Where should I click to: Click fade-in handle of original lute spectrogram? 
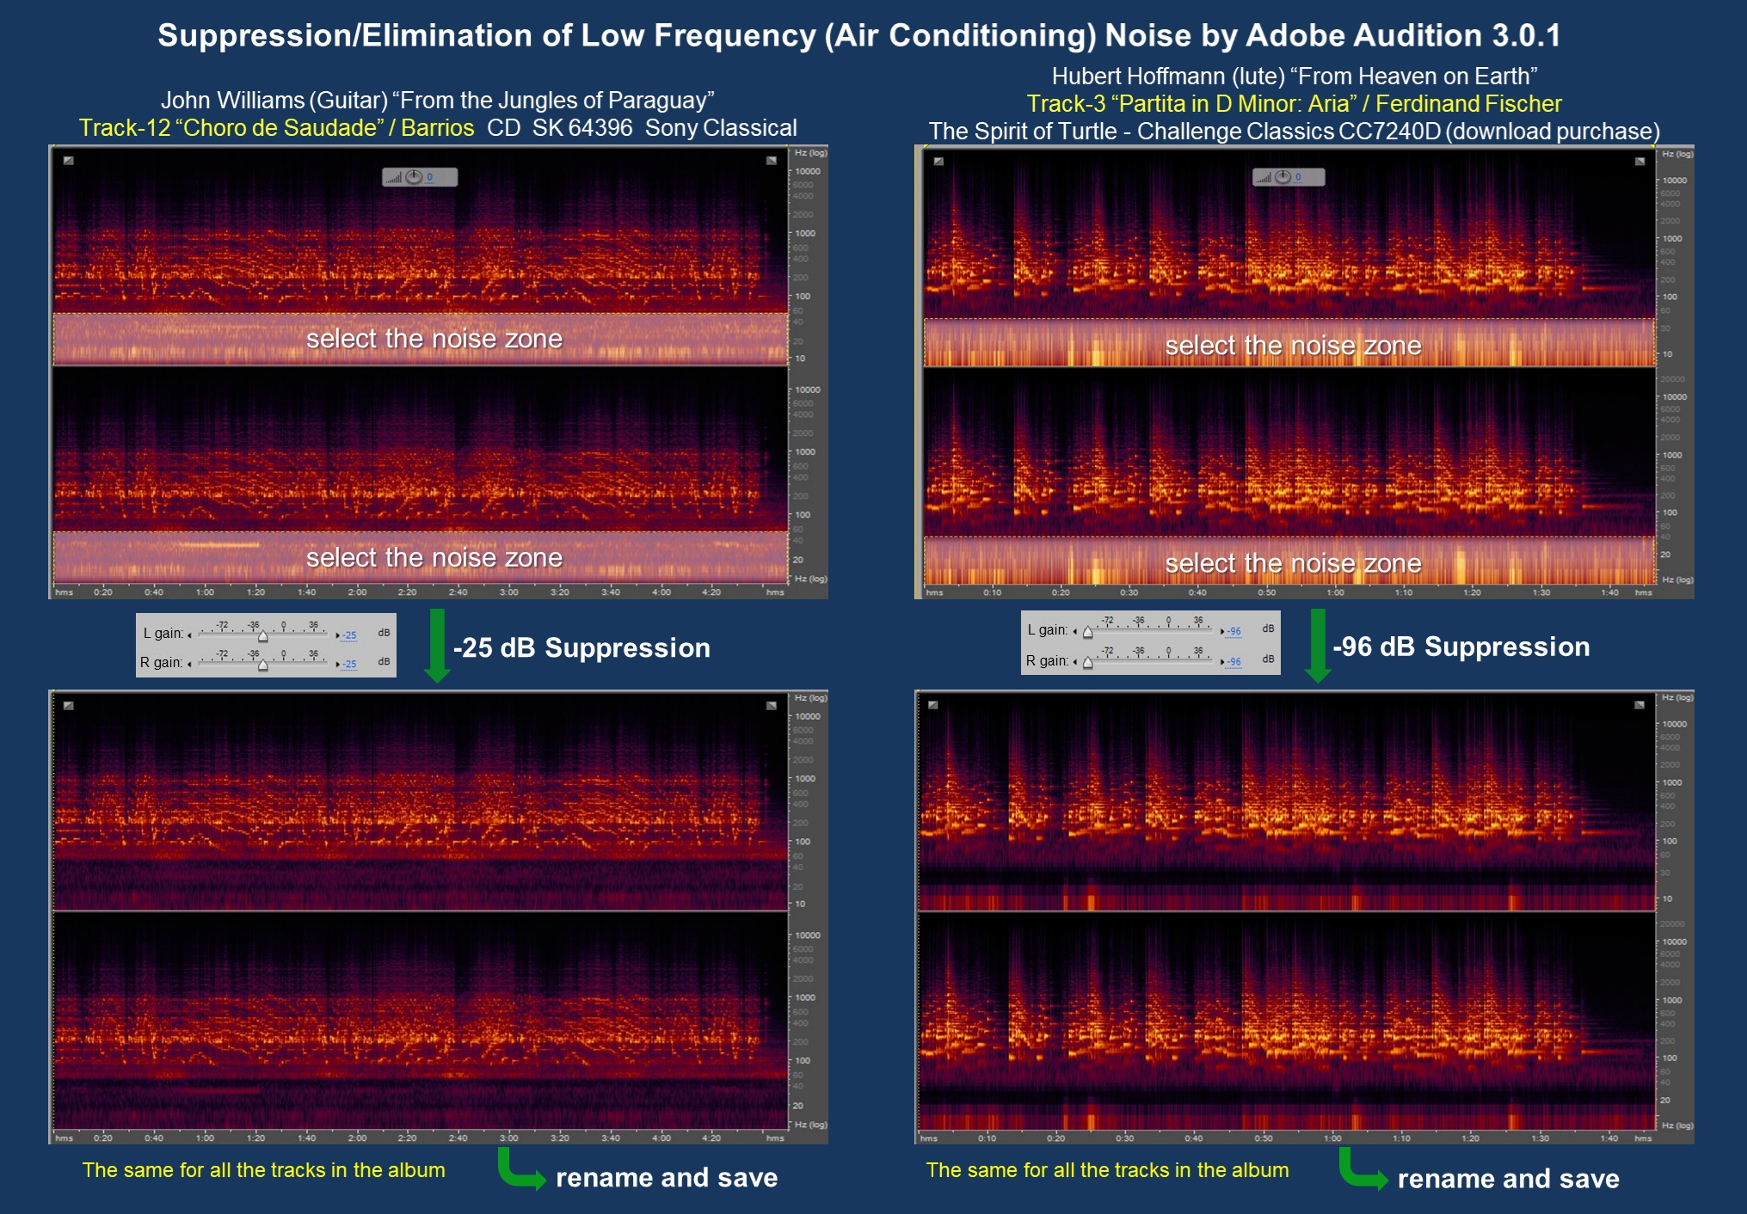(x=938, y=162)
